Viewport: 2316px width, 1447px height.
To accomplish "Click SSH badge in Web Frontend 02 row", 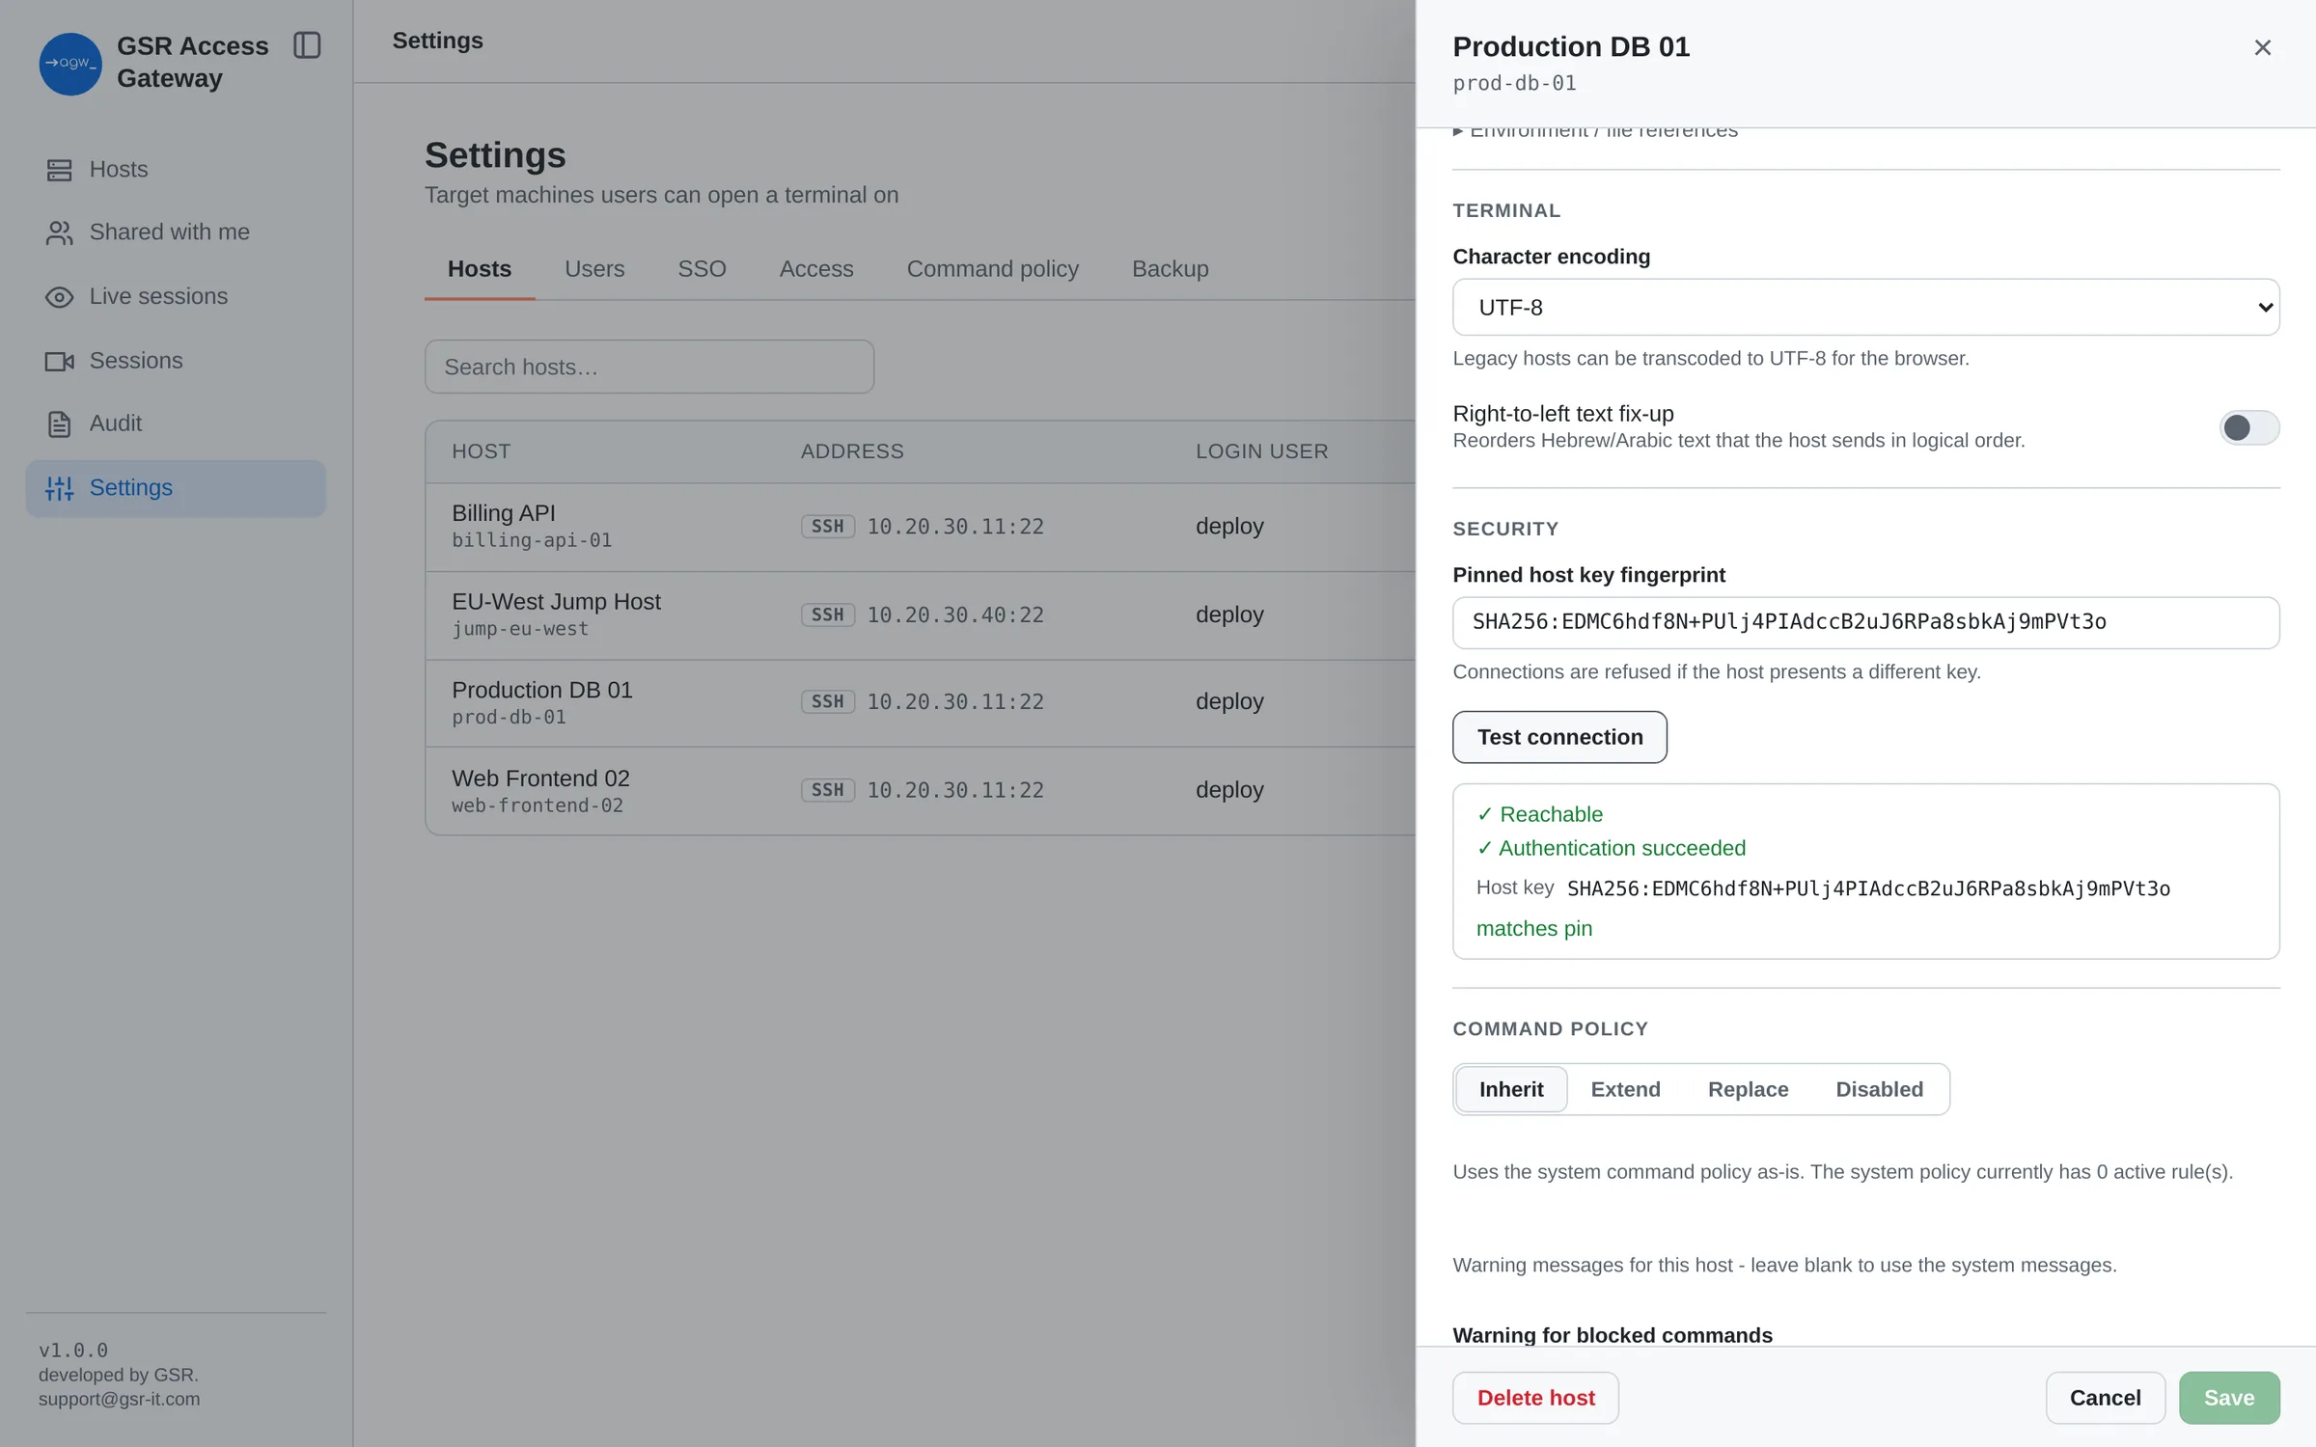I will click(827, 791).
